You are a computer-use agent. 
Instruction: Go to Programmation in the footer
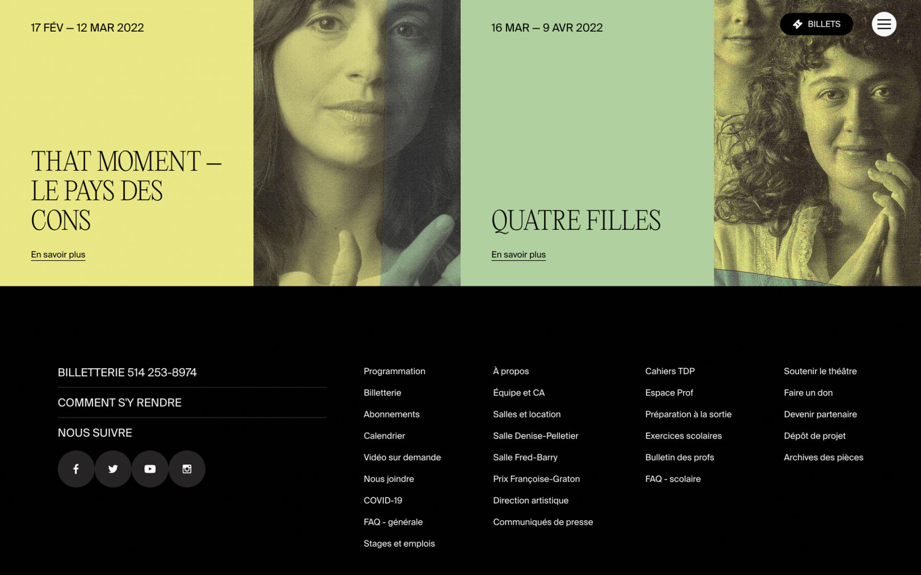click(x=394, y=371)
